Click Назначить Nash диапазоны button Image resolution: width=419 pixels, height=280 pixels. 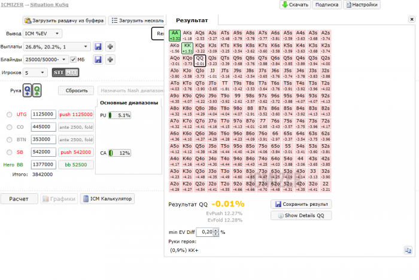point(131,90)
